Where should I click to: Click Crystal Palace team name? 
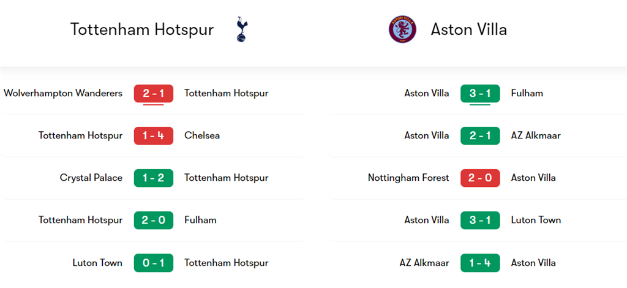[x=91, y=178]
